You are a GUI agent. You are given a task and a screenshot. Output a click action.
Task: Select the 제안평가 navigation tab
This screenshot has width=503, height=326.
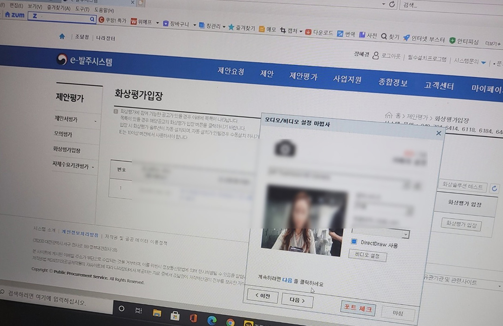pos(303,76)
